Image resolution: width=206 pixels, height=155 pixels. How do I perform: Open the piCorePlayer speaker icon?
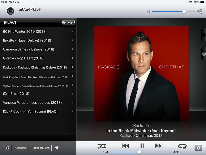11,11
